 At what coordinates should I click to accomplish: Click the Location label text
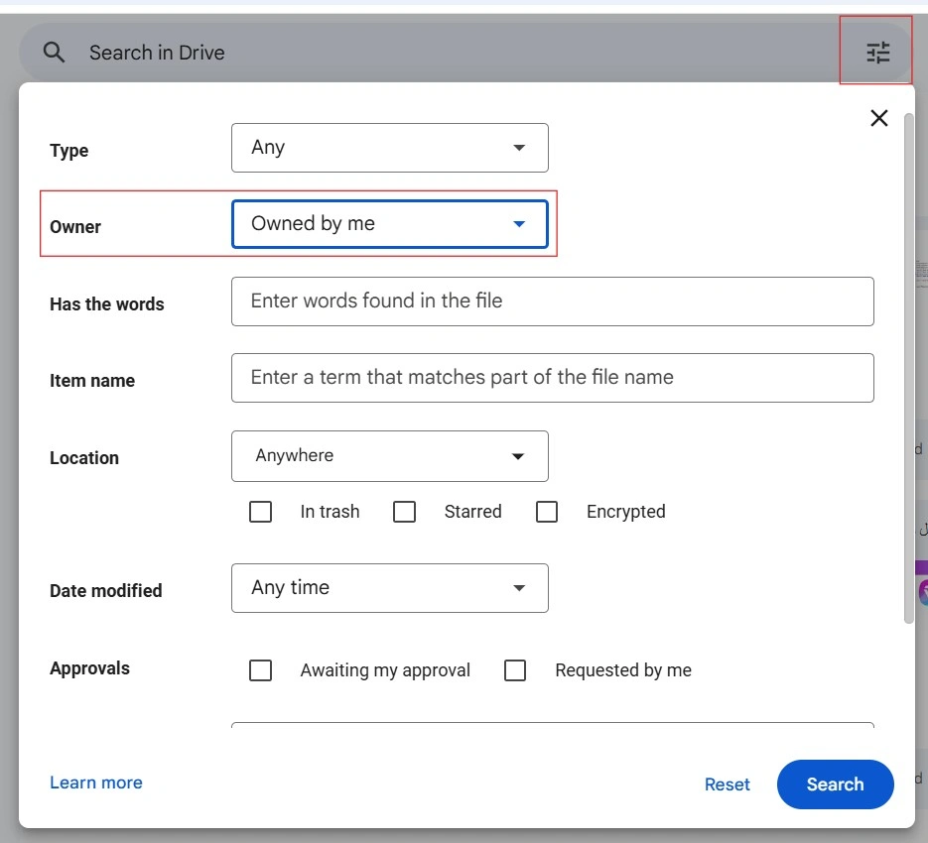pyautogui.click(x=84, y=458)
